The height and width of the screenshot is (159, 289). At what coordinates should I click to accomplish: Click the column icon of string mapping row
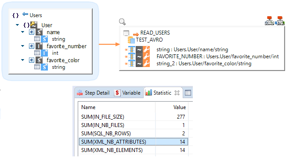point(132,49)
